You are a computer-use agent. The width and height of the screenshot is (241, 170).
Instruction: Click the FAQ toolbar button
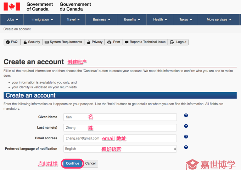pyautogui.click(x=12, y=42)
